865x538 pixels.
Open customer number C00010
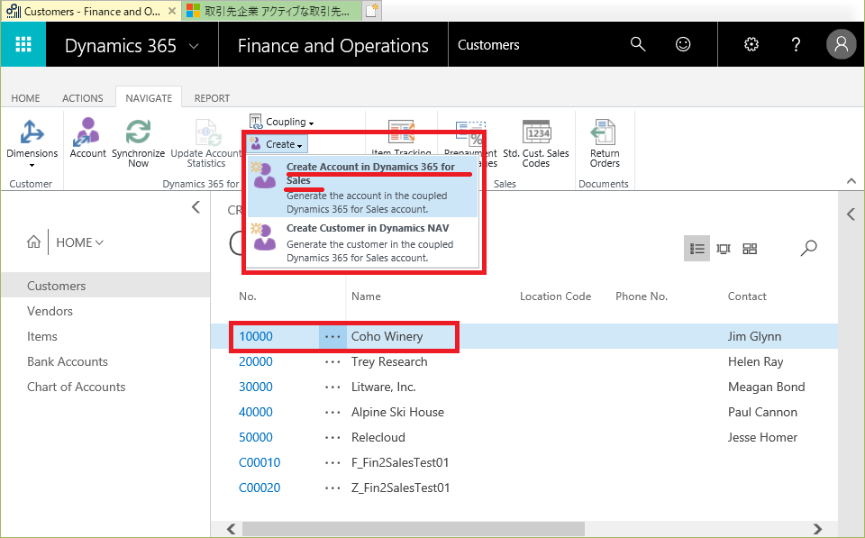259,463
